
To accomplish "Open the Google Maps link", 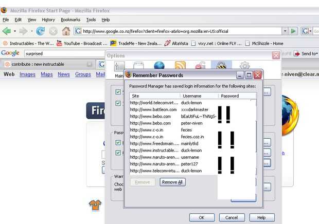I will [47, 74].
